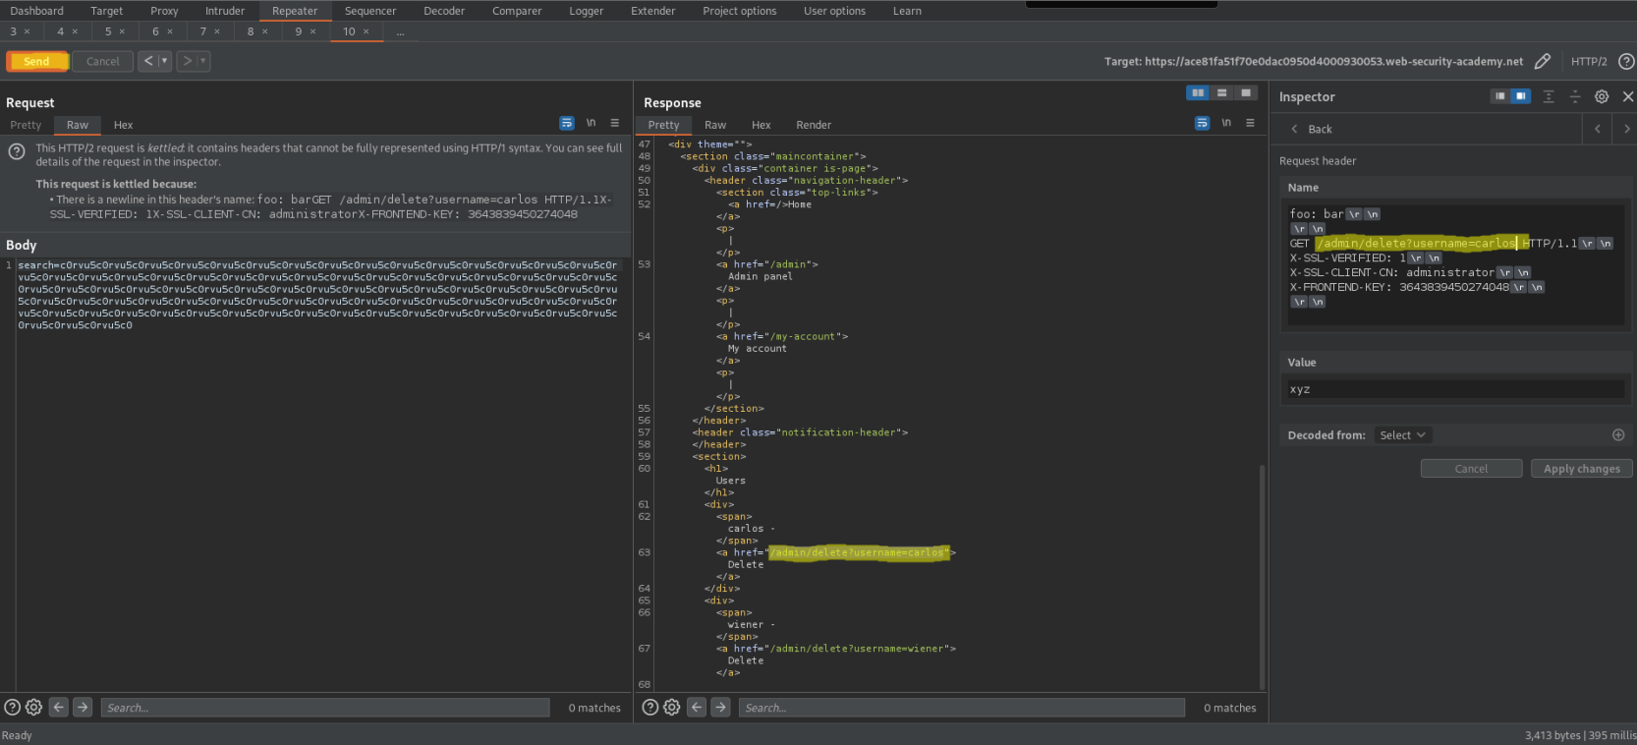This screenshot has height=745, width=1637.
Task: Show more Repeater tabs via ellipsis
Action: coord(400,32)
